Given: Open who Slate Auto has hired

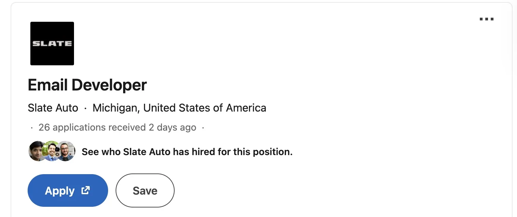Looking at the screenshot, I should 187,152.
